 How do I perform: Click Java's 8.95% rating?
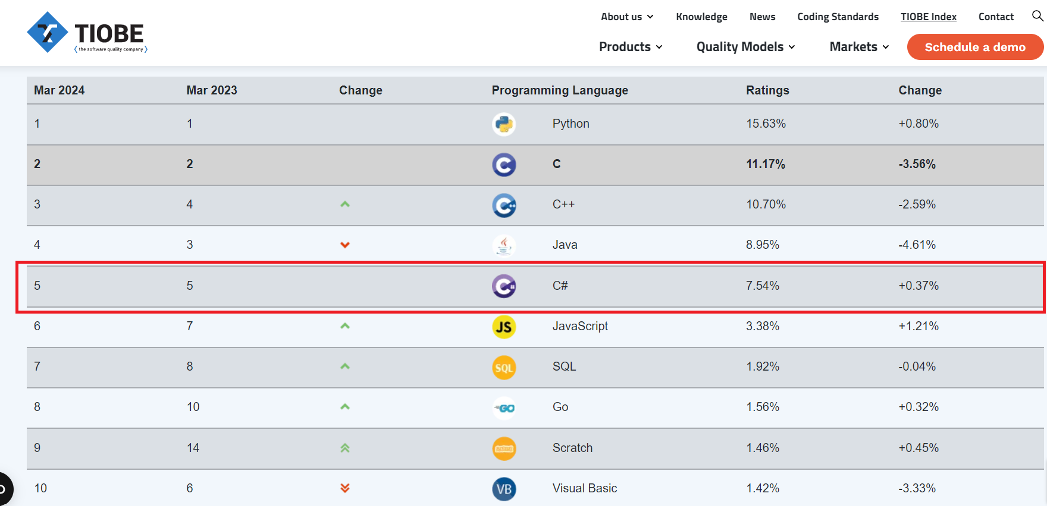coord(763,245)
